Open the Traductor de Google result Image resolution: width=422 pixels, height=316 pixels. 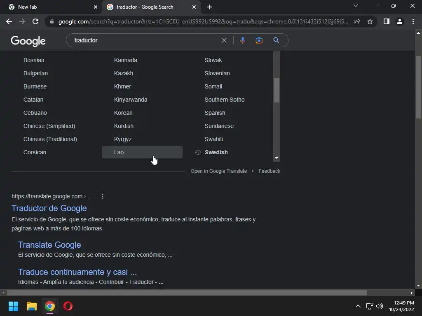point(49,208)
